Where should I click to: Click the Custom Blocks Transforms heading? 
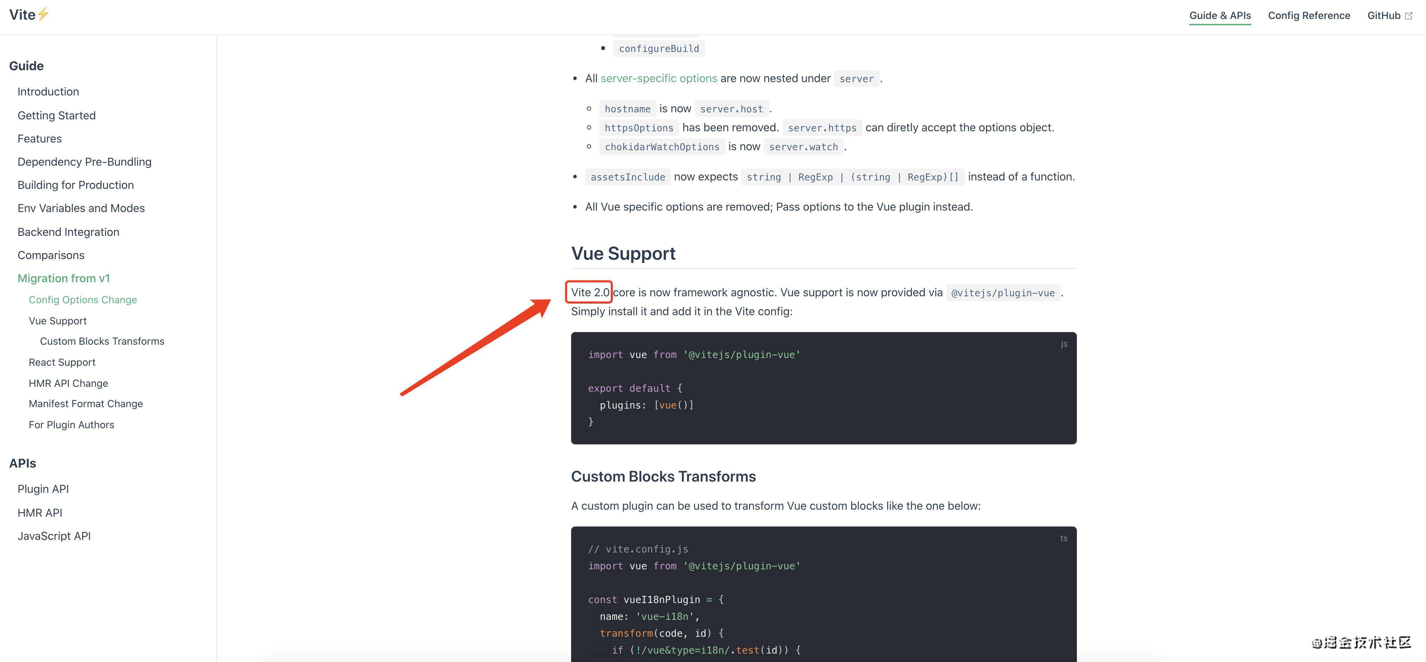tap(663, 477)
